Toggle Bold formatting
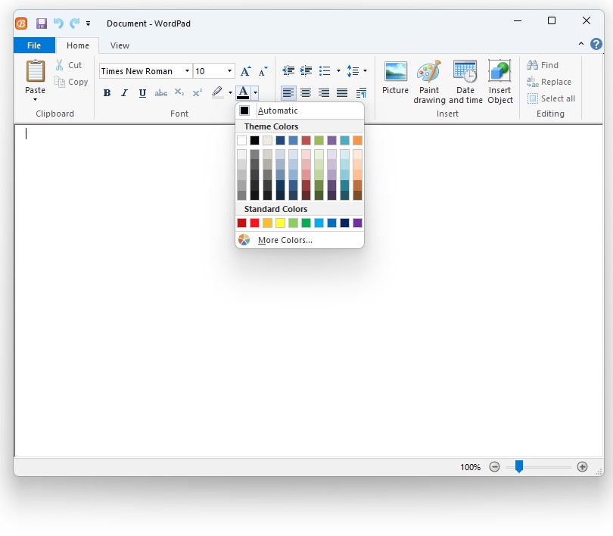Image resolution: width=613 pixels, height=536 pixels. point(107,93)
